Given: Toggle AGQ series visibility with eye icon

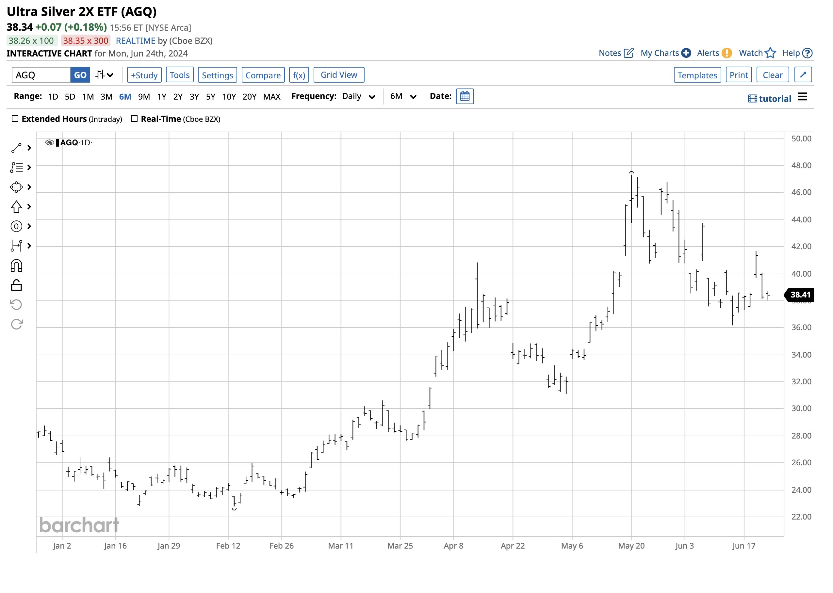Looking at the screenshot, I should (49, 142).
